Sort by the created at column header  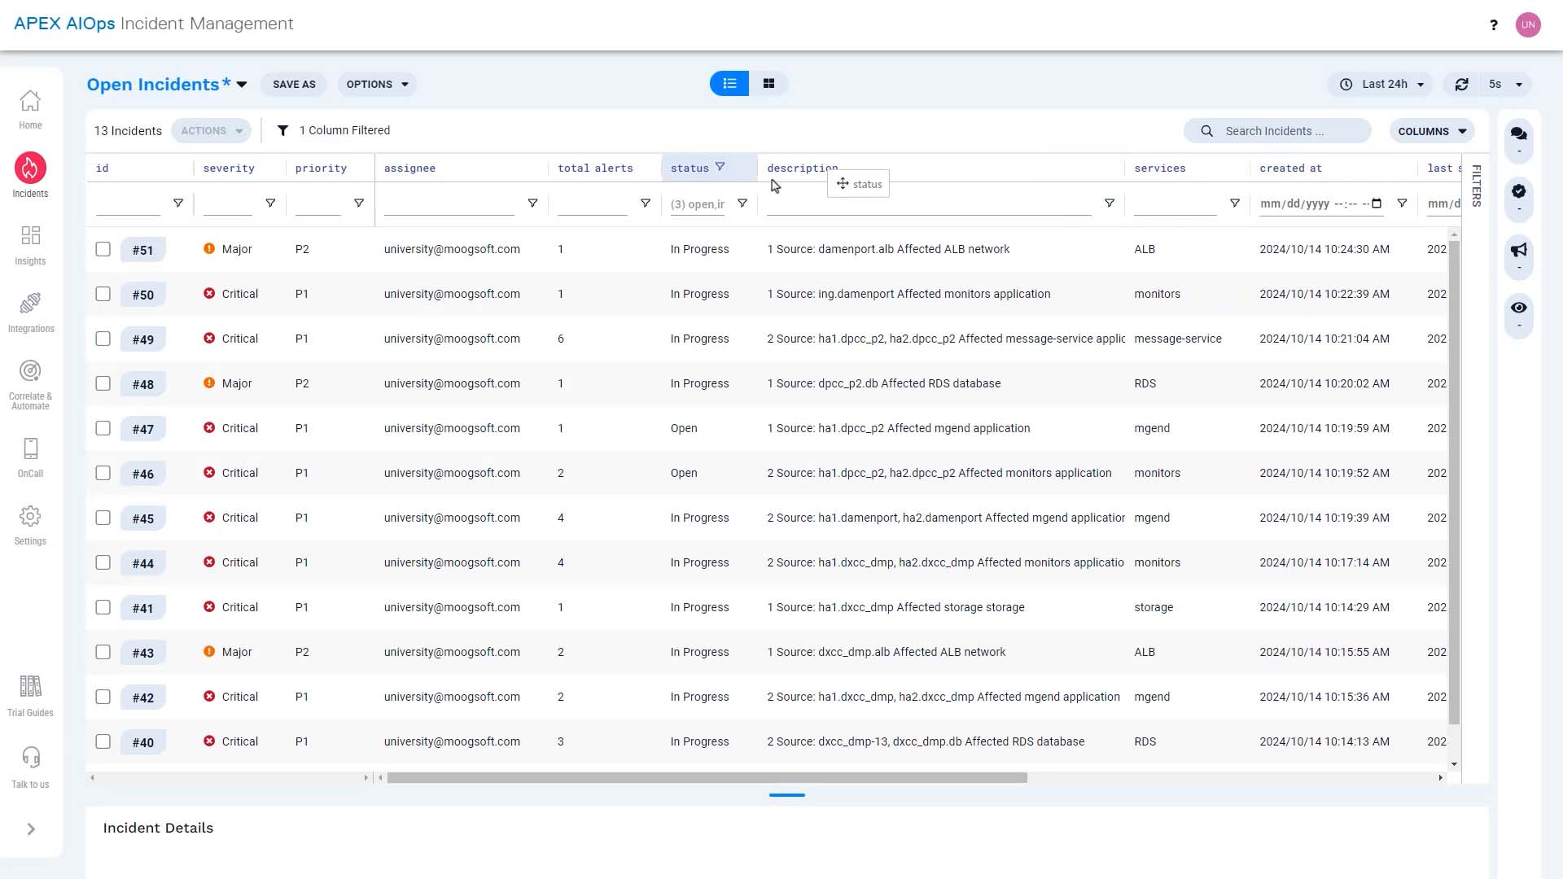pyautogui.click(x=1290, y=168)
